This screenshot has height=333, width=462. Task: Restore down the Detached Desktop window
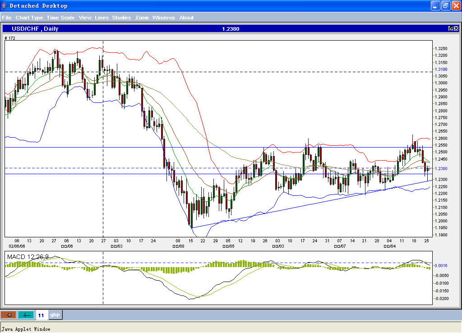446,5
